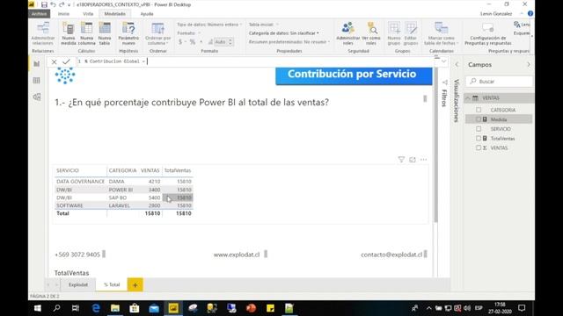The image size is (563, 316).
Task: Save the file with the title bar disk icon
Action: [x=44, y=4]
